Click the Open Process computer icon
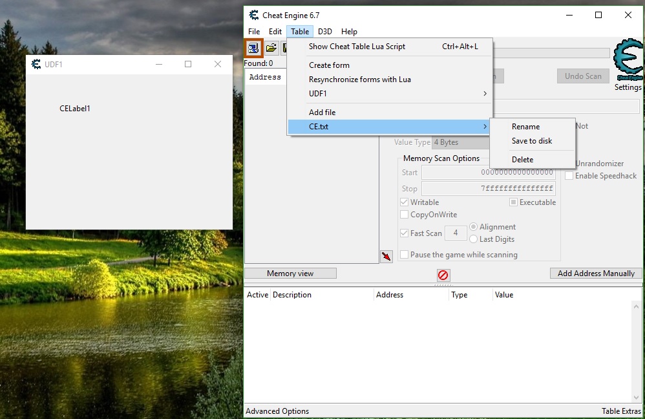This screenshot has width=645, height=419. coord(253,48)
